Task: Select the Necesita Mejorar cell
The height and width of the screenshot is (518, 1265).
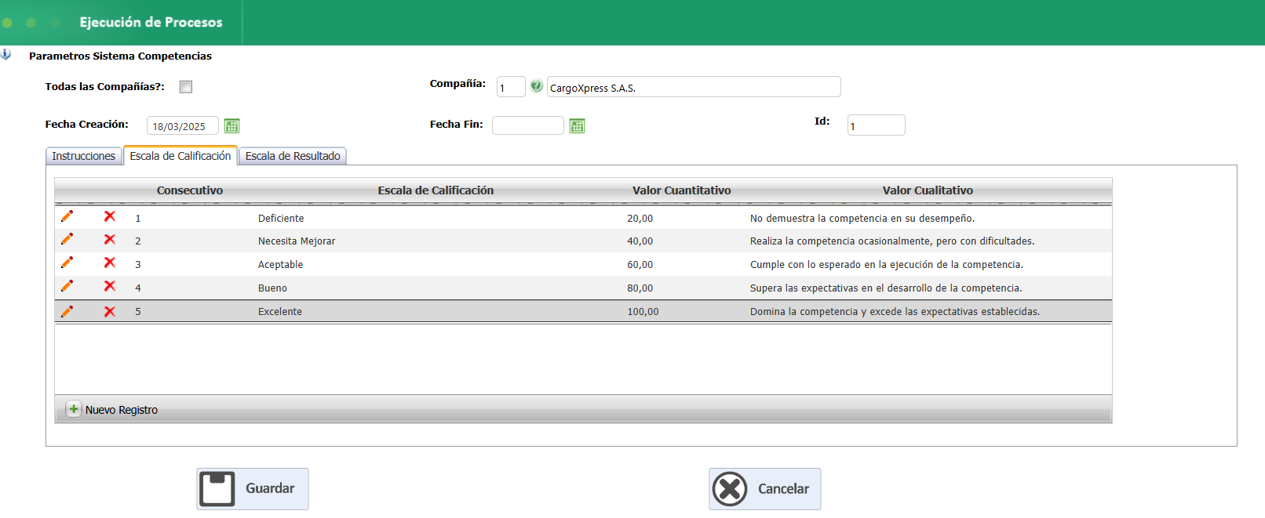Action: tap(297, 241)
